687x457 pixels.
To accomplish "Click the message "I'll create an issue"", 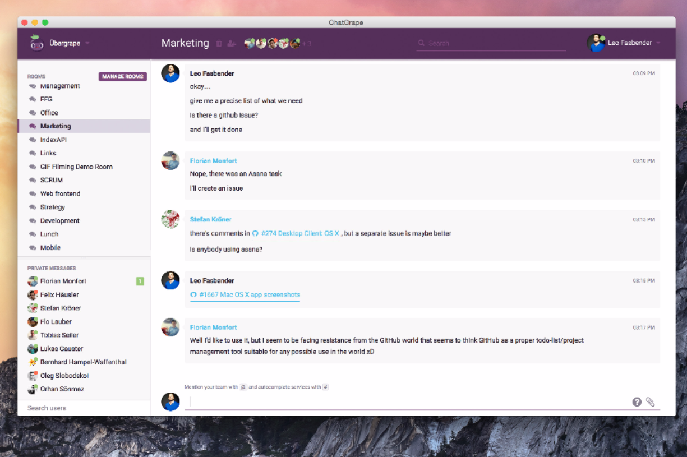I will (216, 188).
